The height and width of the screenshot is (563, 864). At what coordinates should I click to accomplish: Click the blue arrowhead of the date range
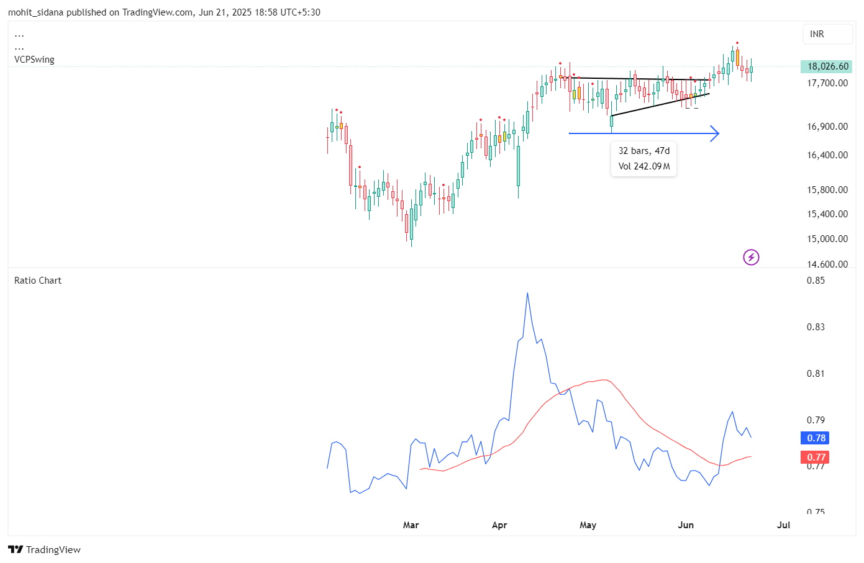coord(715,133)
